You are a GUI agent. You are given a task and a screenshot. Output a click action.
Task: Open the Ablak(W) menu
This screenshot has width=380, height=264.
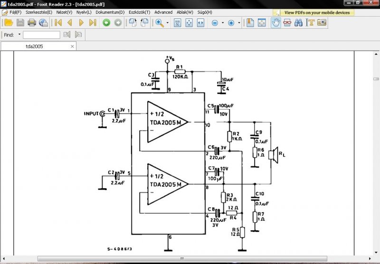(x=185, y=12)
